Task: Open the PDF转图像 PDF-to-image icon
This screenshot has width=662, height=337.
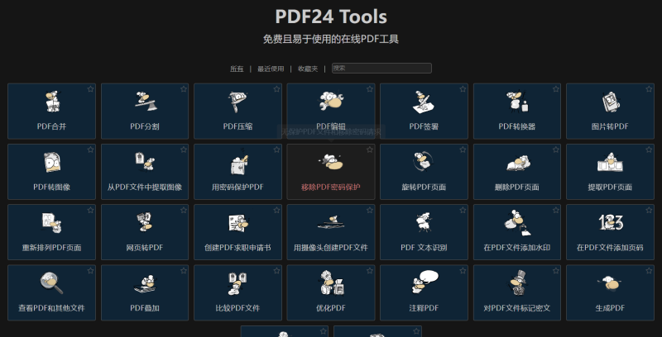Action: [x=52, y=162]
